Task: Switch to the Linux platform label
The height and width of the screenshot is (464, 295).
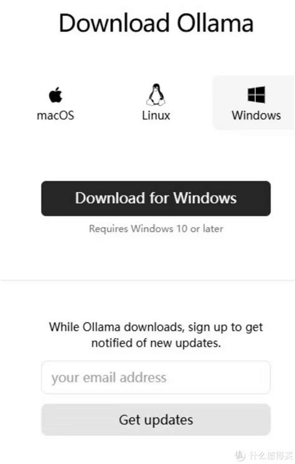Action: click(156, 115)
